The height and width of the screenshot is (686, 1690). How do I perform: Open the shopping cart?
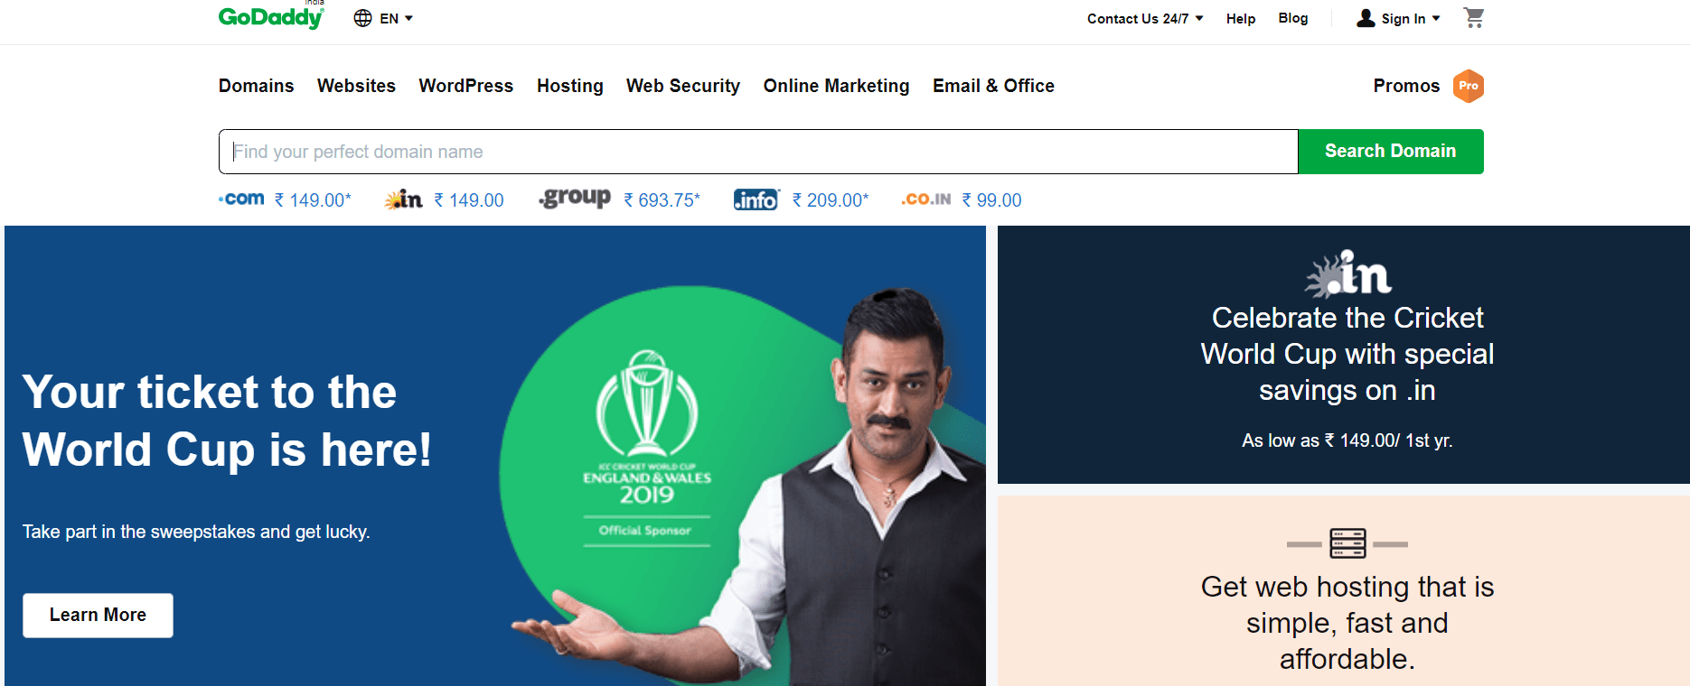point(1473,18)
